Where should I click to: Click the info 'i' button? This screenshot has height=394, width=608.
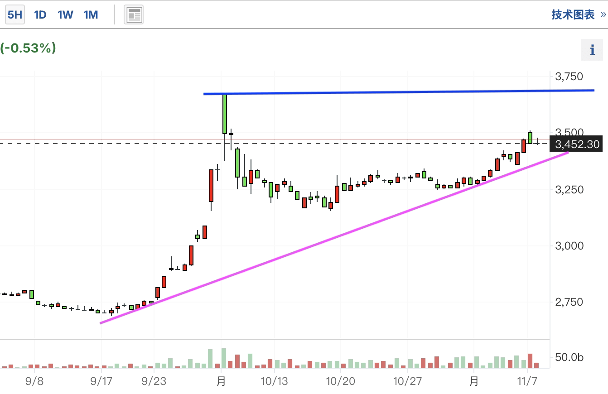coord(592,50)
